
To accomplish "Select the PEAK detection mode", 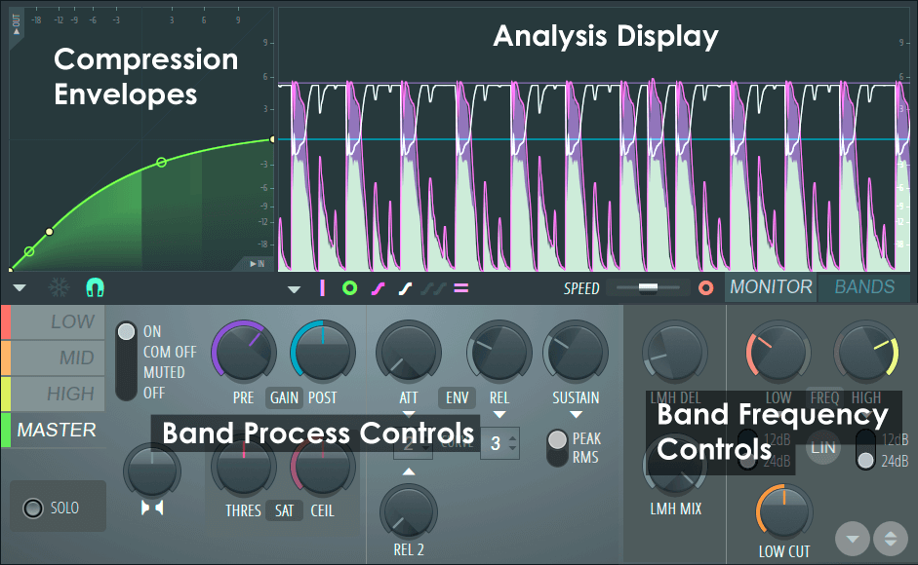I will click(x=586, y=438).
